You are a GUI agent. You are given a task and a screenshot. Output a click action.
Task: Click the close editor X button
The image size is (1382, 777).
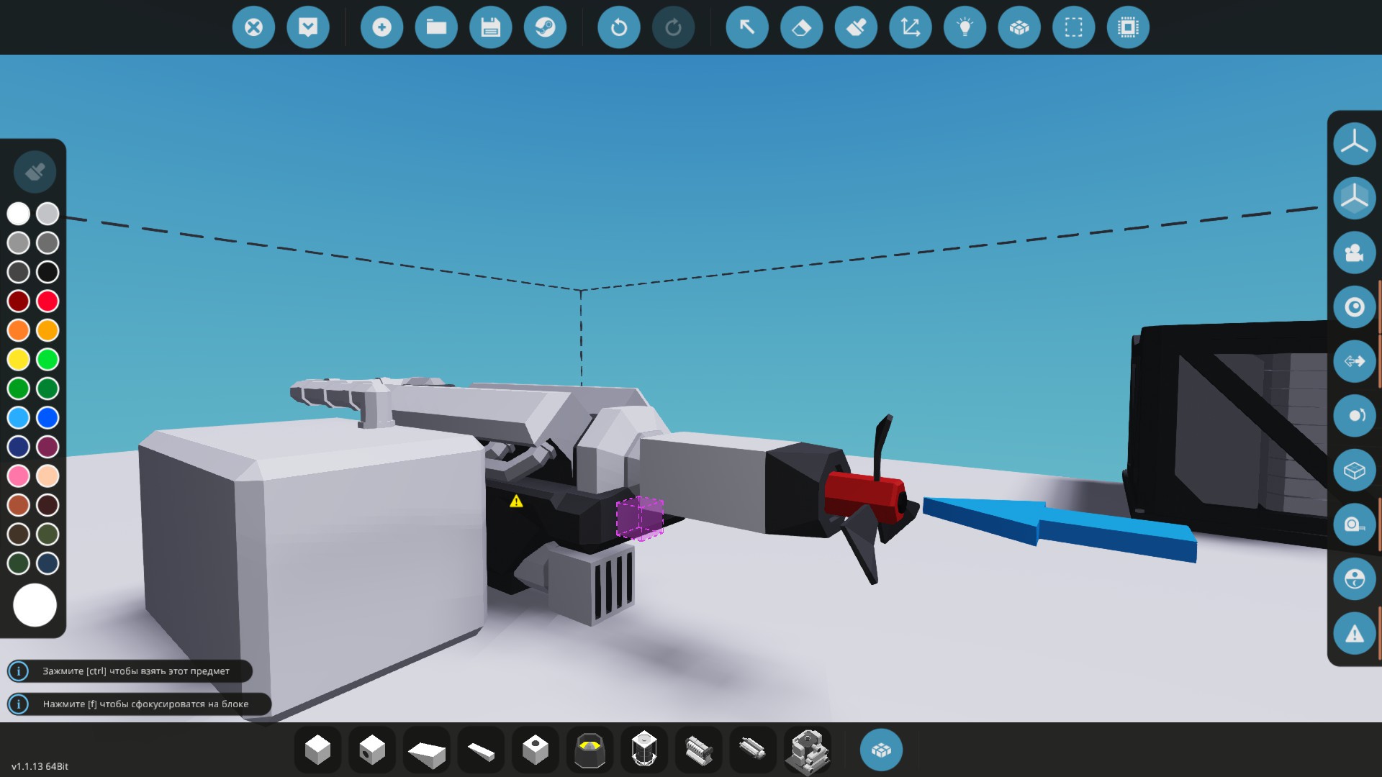(x=253, y=27)
